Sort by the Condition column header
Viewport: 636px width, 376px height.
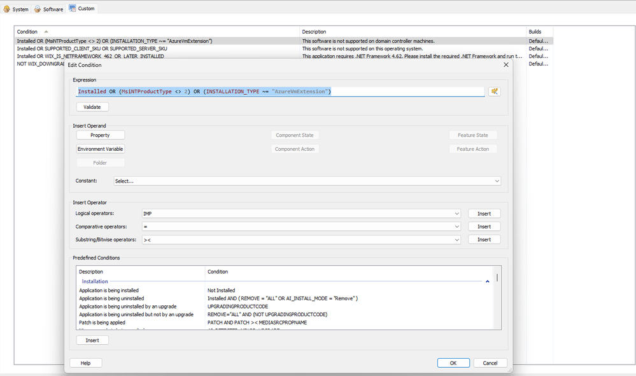pyautogui.click(x=157, y=32)
